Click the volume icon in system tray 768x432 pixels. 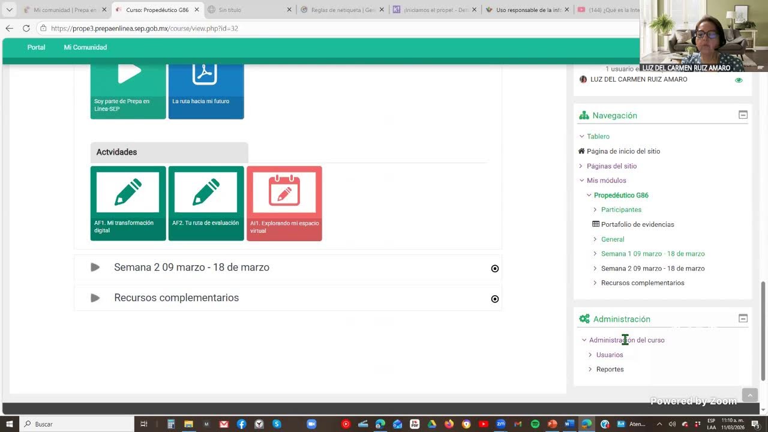click(x=672, y=424)
